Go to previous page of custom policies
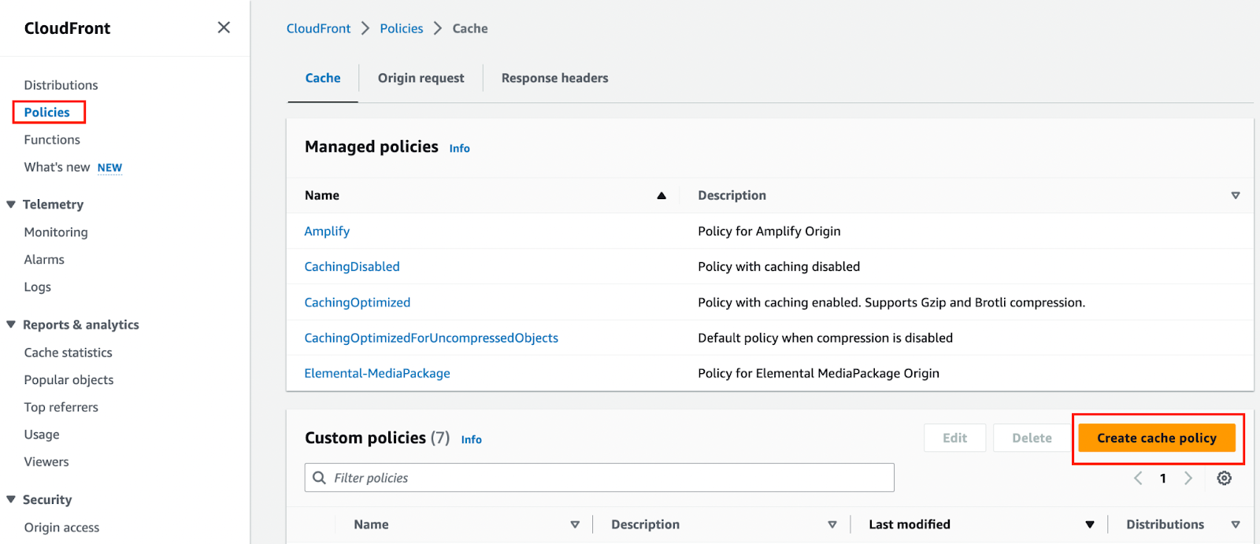The width and height of the screenshot is (1260, 544). pyautogui.click(x=1138, y=478)
